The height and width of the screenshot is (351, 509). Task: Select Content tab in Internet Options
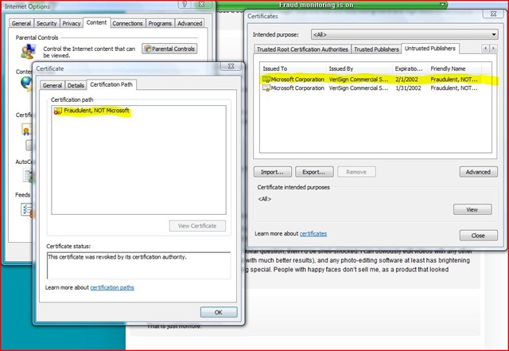coord(96,22)
